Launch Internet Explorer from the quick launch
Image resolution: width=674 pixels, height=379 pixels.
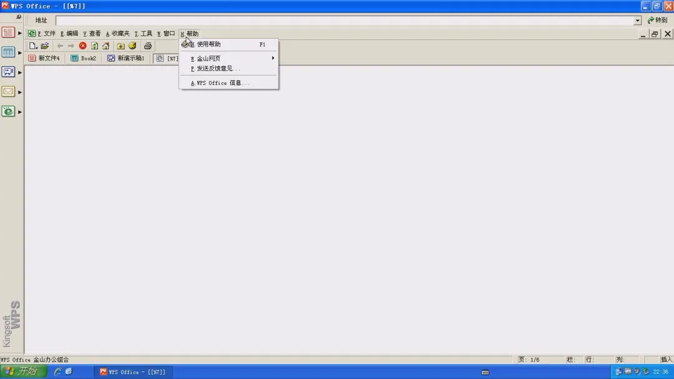(57, 372)
